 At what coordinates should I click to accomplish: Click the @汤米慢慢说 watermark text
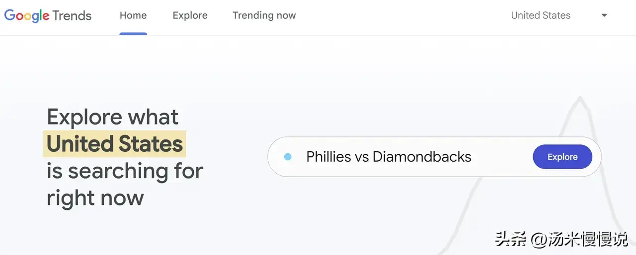[580, 240]
